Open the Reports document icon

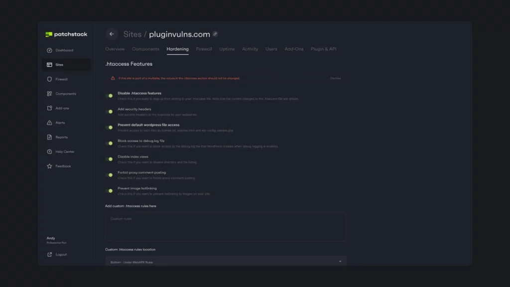49,137
